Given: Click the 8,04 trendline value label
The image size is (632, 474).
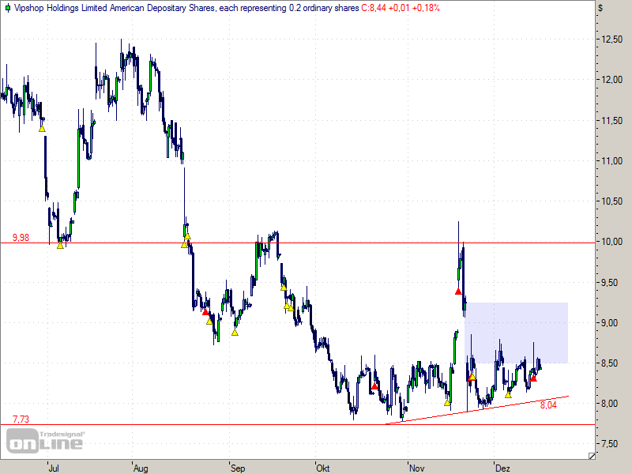Looking at the screenshot, I should tap(548, 404).
